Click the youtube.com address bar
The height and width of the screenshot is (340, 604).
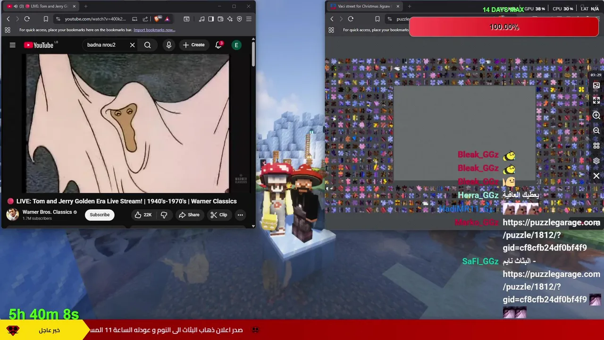pos(95,19)
